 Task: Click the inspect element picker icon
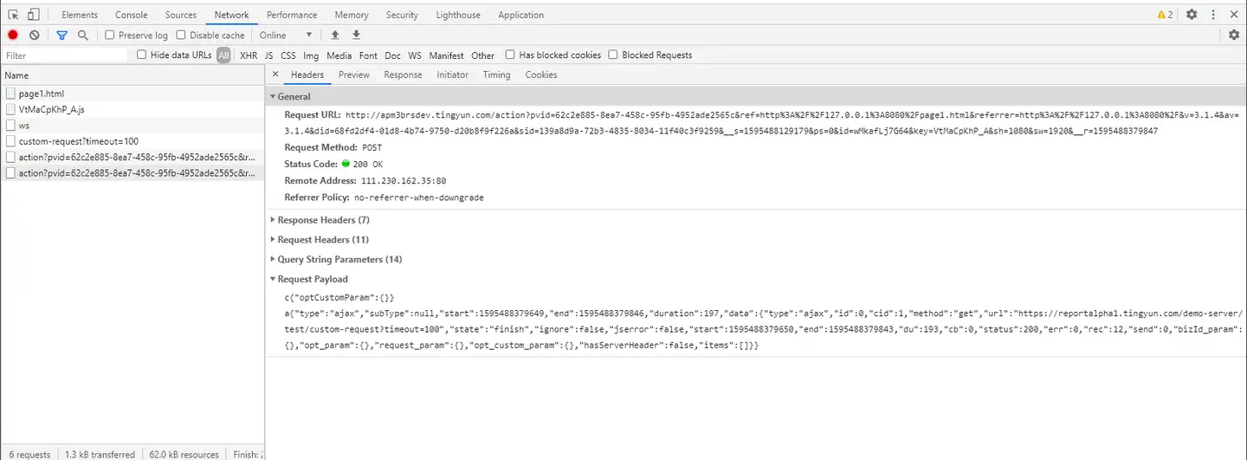(14, 15)
